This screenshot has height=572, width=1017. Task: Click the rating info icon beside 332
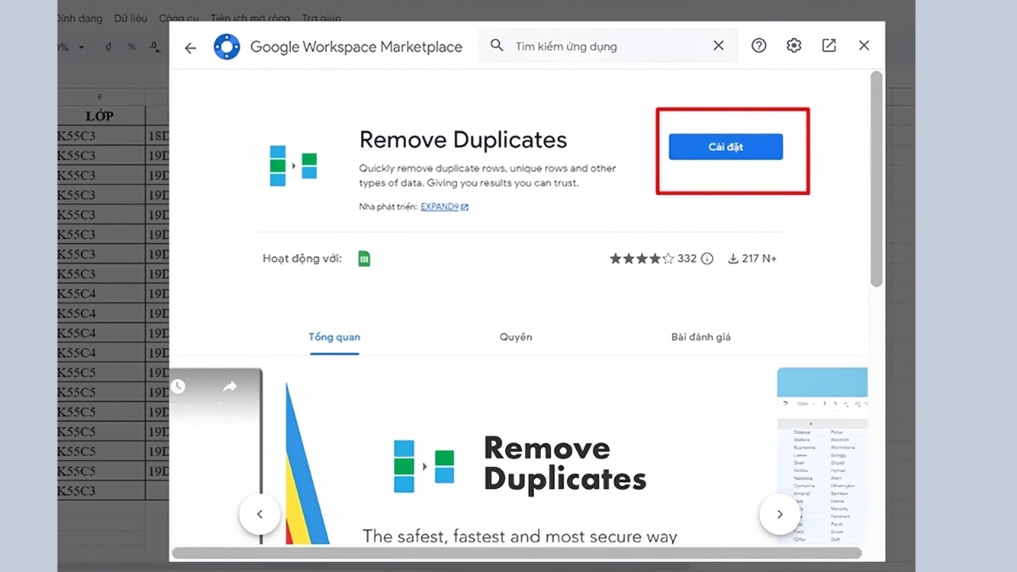pos(707,258)
